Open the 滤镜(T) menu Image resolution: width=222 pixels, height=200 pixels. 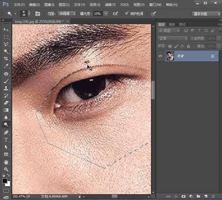[x=110, y=5]
